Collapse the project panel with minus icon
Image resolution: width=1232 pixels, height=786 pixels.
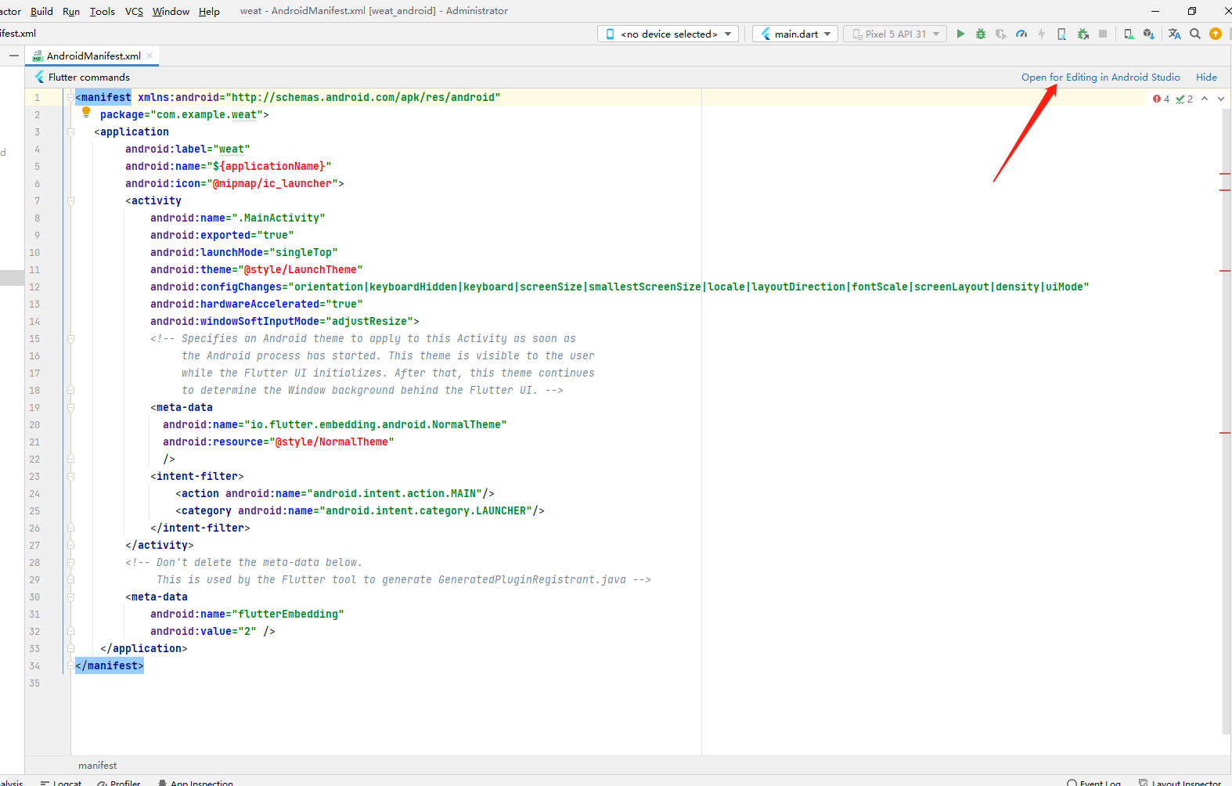[x=14, y=56]
